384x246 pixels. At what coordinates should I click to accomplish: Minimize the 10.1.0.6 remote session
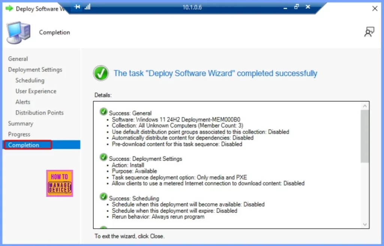285,7
